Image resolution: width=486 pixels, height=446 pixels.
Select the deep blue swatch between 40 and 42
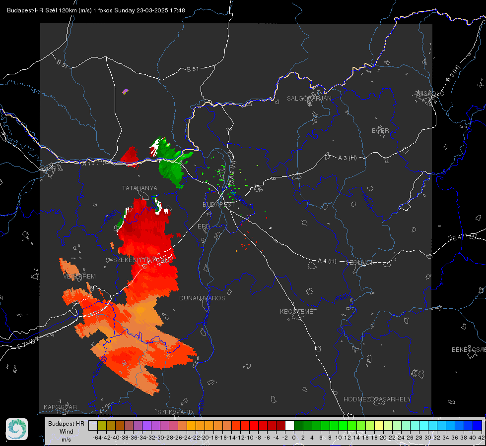pyautogui.click(x=477, y=425)
